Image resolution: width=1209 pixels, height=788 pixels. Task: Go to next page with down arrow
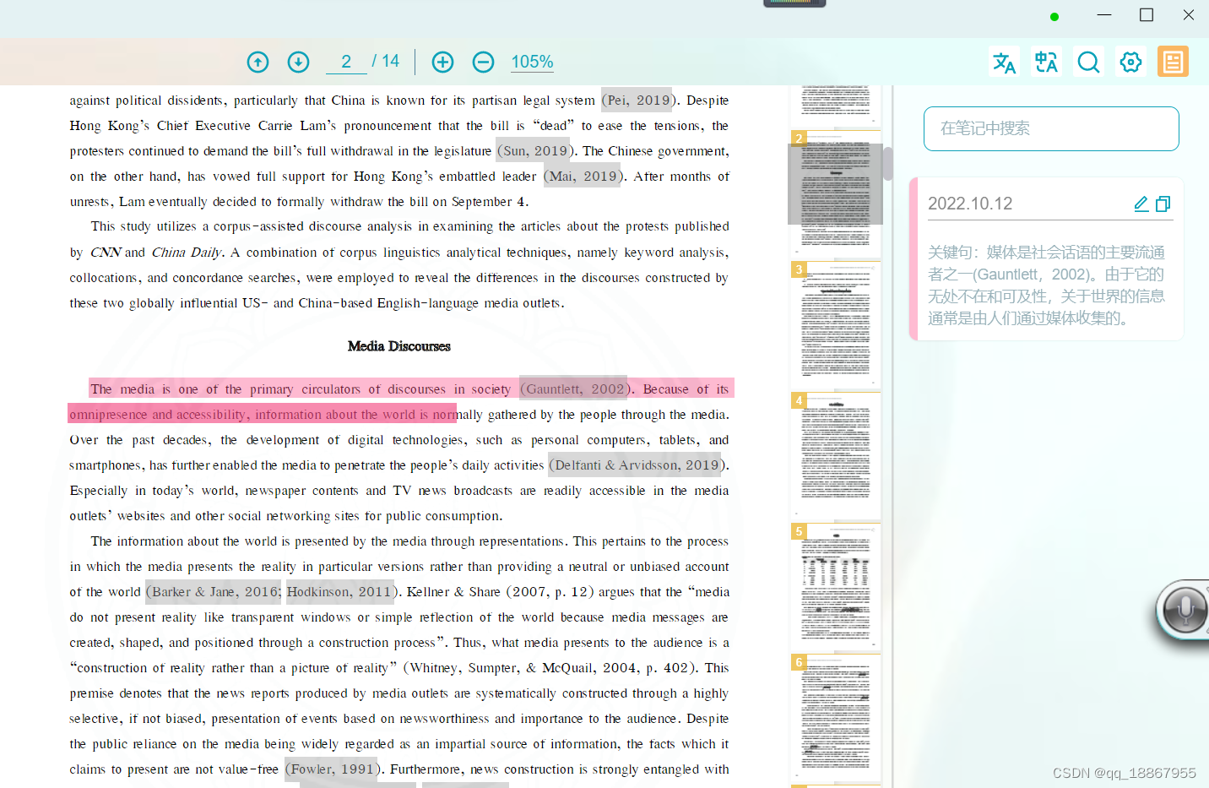click(298, 62)
